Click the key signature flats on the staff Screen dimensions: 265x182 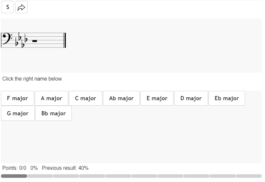(x=21, y=41)
